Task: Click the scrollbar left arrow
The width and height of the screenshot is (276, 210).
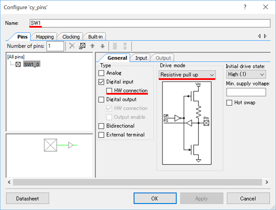Action: point(9,182)
